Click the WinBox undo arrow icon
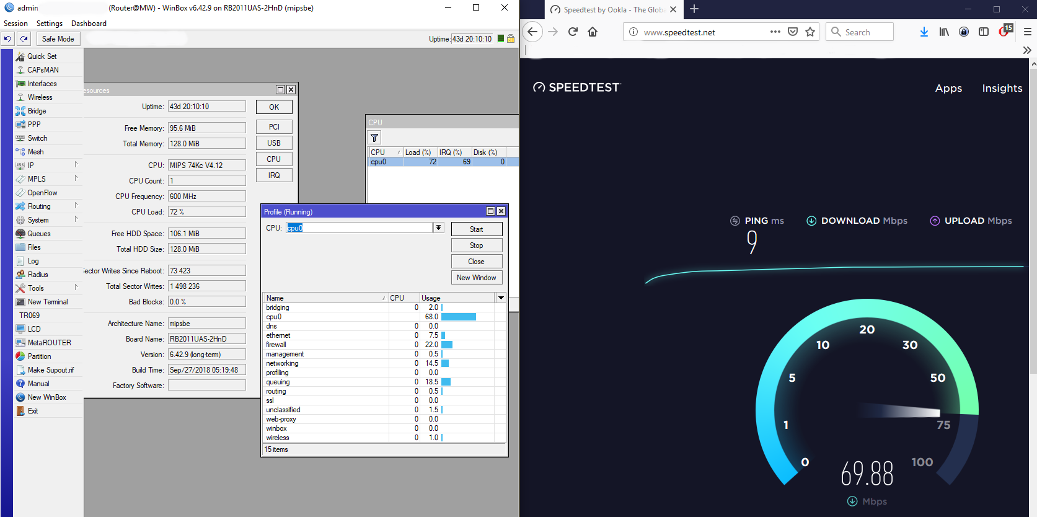 pos(7,38)
